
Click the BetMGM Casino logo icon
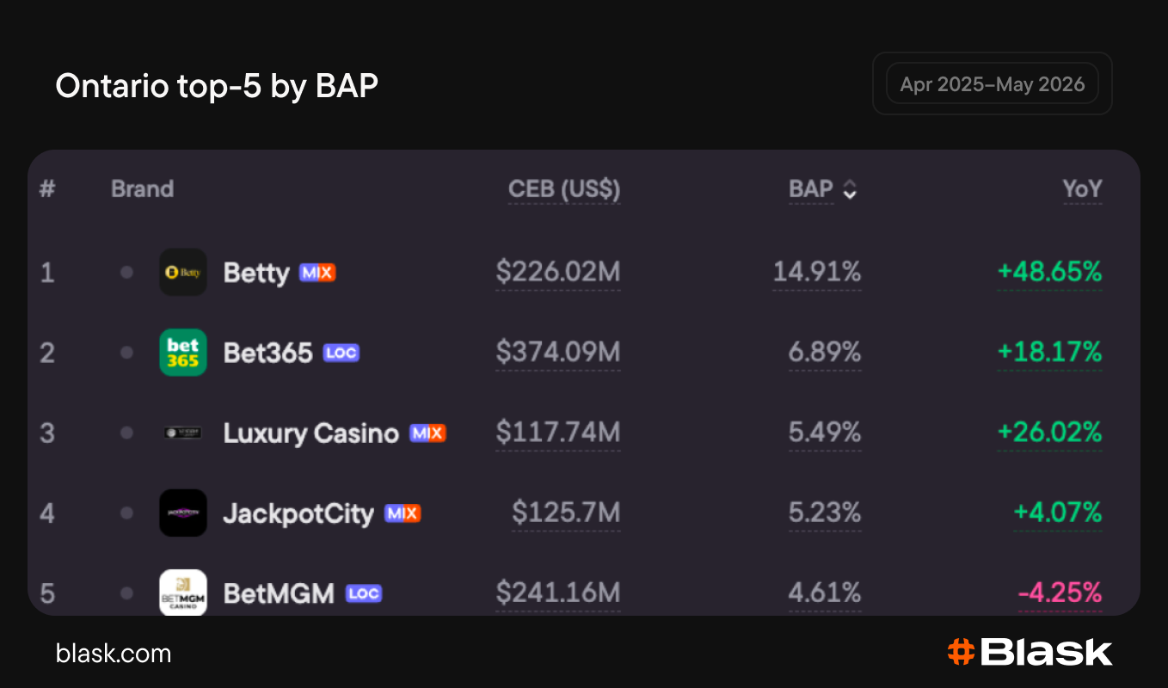(x=183, y=593)
